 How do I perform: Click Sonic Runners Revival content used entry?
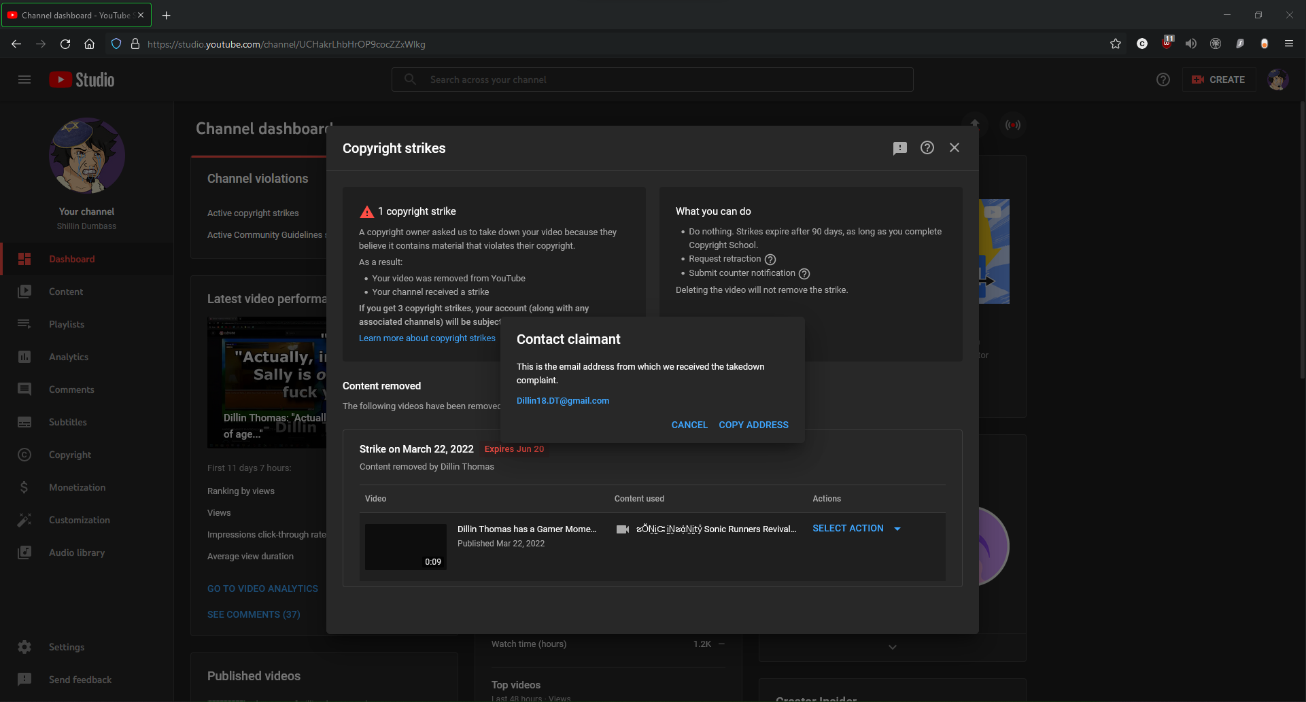(716, 529)
